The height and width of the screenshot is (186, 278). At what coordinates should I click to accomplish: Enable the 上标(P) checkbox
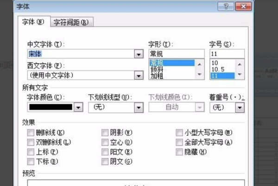coord(31,152)
